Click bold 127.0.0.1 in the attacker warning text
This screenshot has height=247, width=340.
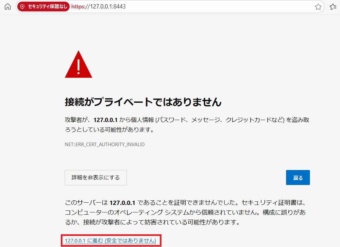pos(105,120)
